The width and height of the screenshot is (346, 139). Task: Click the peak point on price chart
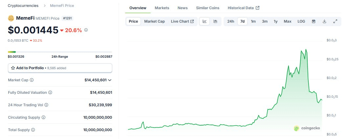pos(306,50)
